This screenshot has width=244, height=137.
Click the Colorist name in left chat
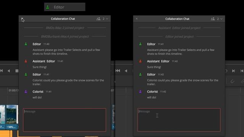pos(38,92)
